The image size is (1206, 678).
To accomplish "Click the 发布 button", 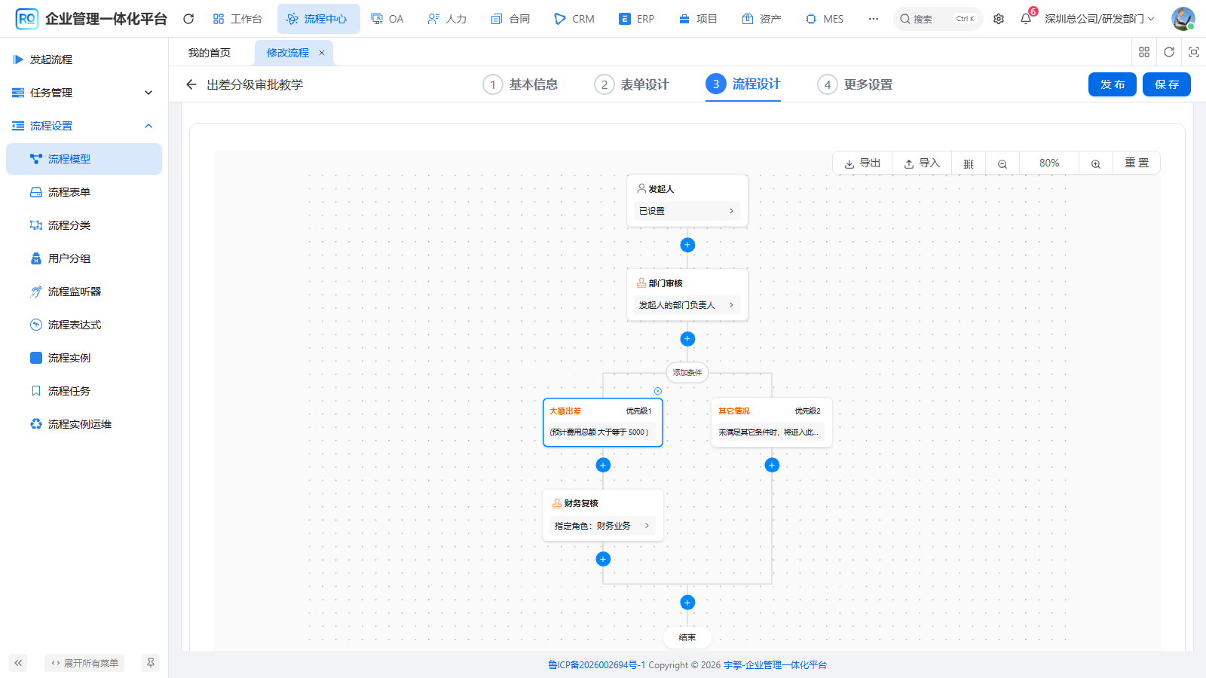I will (x=1113, y=84).
